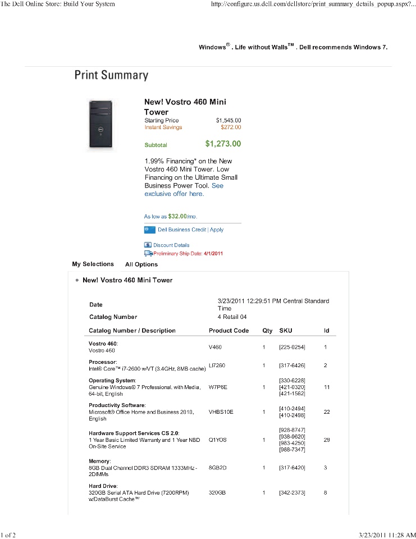Switch to the My Selections tab

tap(93, 264)
